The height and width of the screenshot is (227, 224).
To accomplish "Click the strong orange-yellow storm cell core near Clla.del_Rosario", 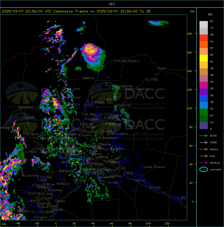I will point(91,49).
